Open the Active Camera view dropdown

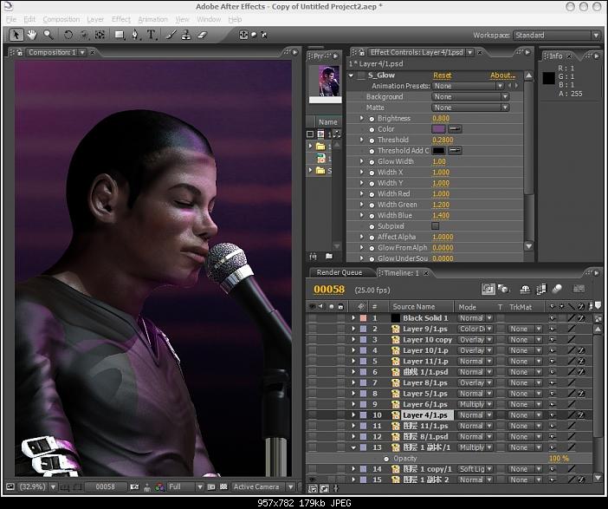point(263,486)
